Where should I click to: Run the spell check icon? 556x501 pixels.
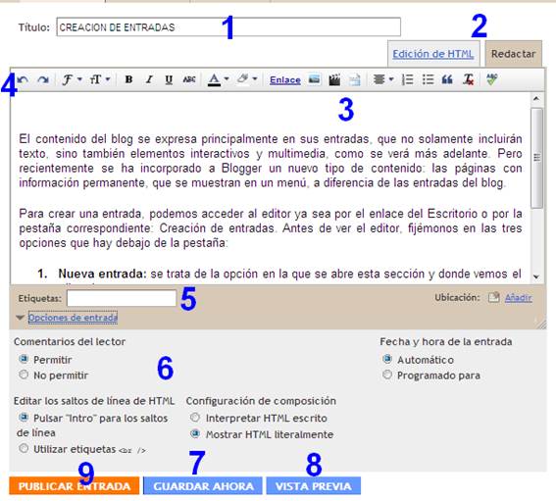(492, 79)
